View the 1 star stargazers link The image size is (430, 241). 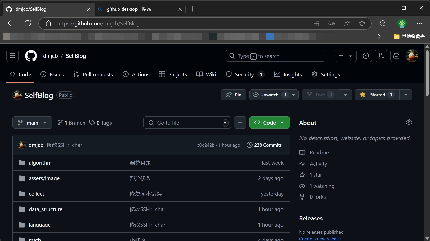[x=311, y=175]
